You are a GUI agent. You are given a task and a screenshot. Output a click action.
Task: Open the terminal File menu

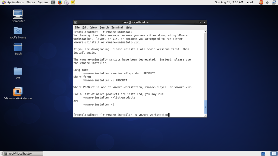pyautogui.click(x=77, y=27)
